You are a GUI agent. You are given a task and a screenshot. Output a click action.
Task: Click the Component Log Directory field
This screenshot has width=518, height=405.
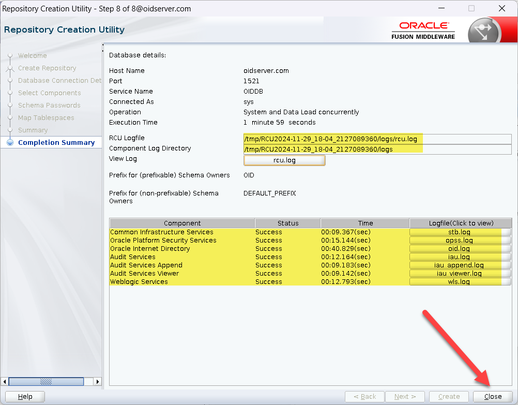coord(377,149)
